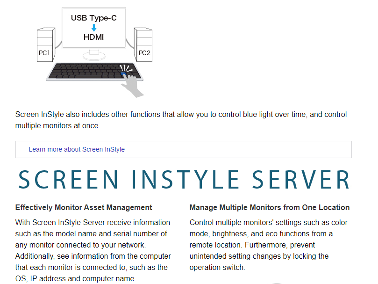The image size is (378, 284).
Task: Click the sentence starting 'Screen InStyle also includes'
Action: [x=181, y=120]
